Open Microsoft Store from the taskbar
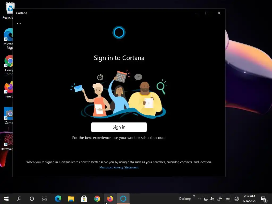The width and height of the screenshot is (272, 204). (x=84, y=198)
